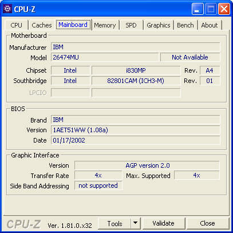Viewport: 233px width, 233px height.
Task: Select the Mainboard tab
Action: click(73, 25)
